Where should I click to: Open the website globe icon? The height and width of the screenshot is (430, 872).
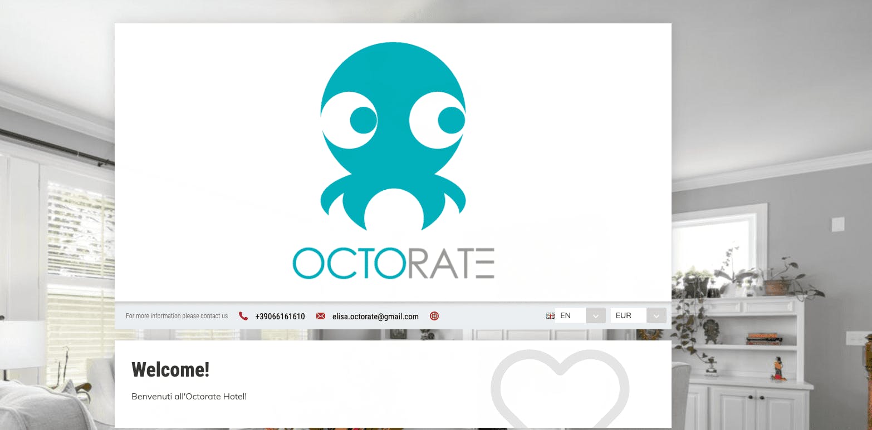pos(434,316)
